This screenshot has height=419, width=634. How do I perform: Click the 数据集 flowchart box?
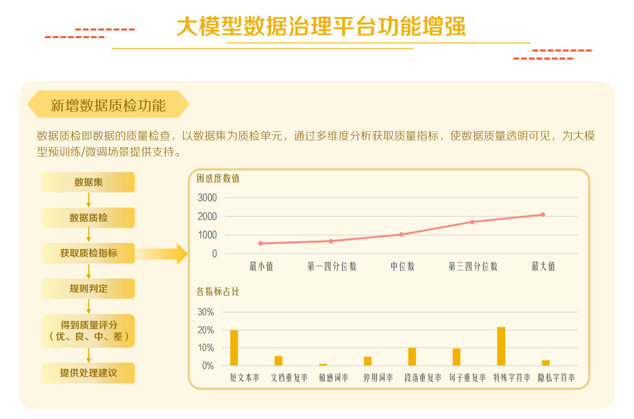pyautogui.click(x=88, y=182)
